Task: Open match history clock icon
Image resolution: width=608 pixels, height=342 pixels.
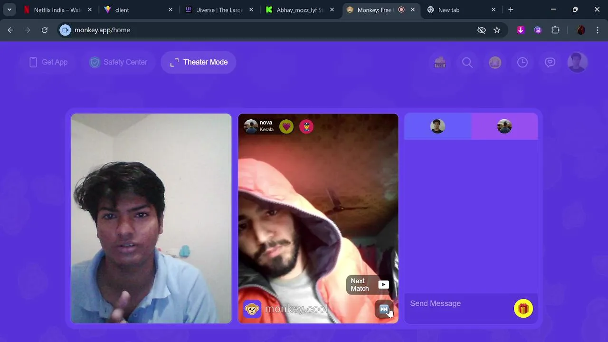Action: tap(522, 63)
